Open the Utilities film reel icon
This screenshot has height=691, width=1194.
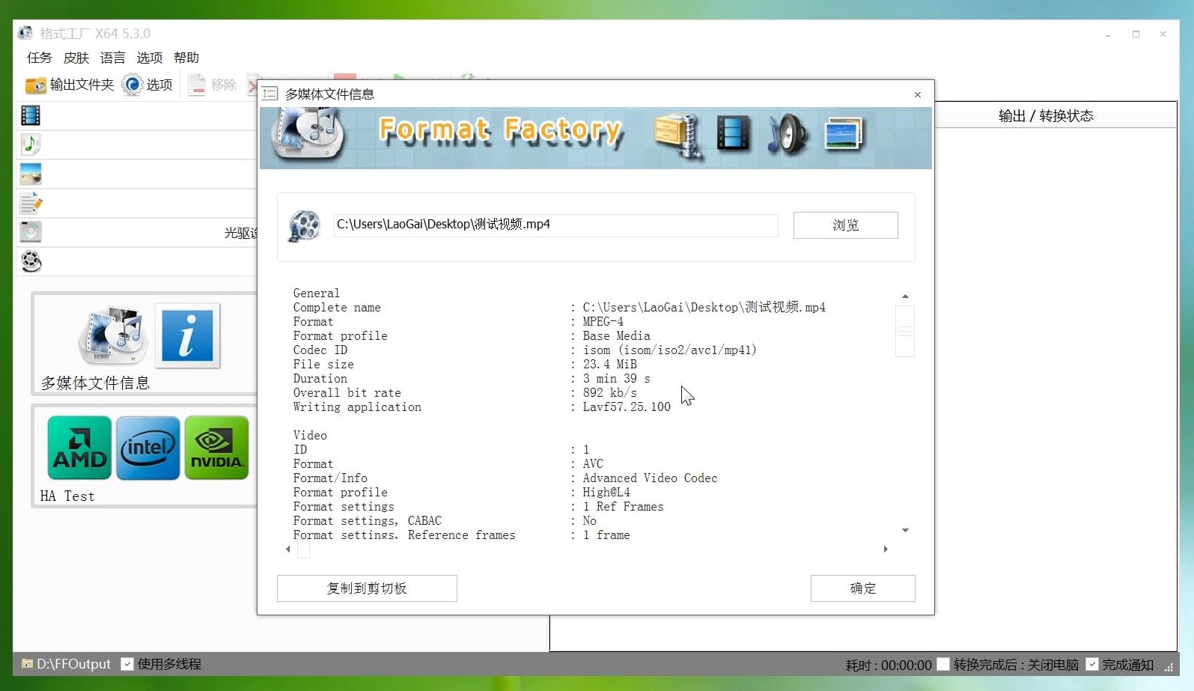click(x=31, y=261)
